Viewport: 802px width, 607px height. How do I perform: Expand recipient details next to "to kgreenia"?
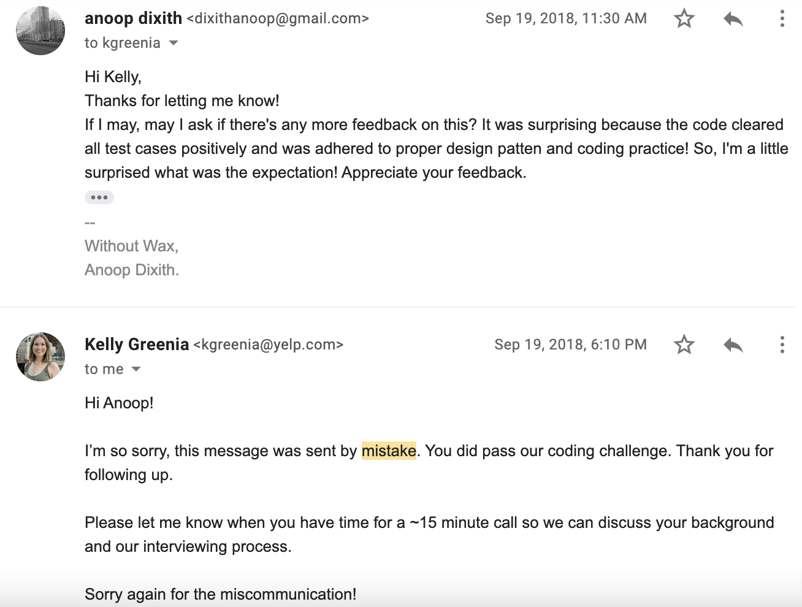click(174, 43)
